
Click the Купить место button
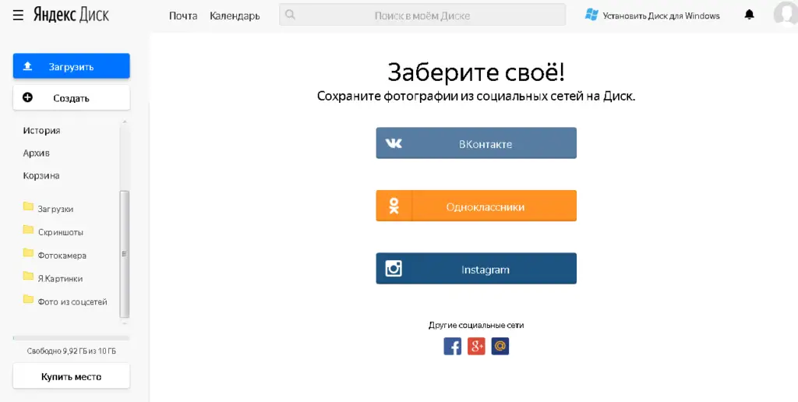point(71,376)
